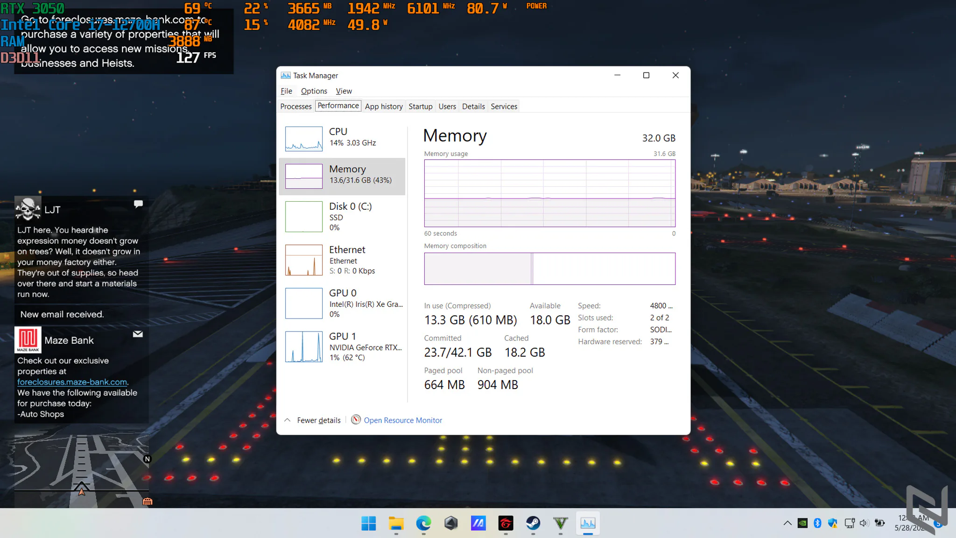
Task: Open NVIDIA tray icon
Action: [802, 523]
